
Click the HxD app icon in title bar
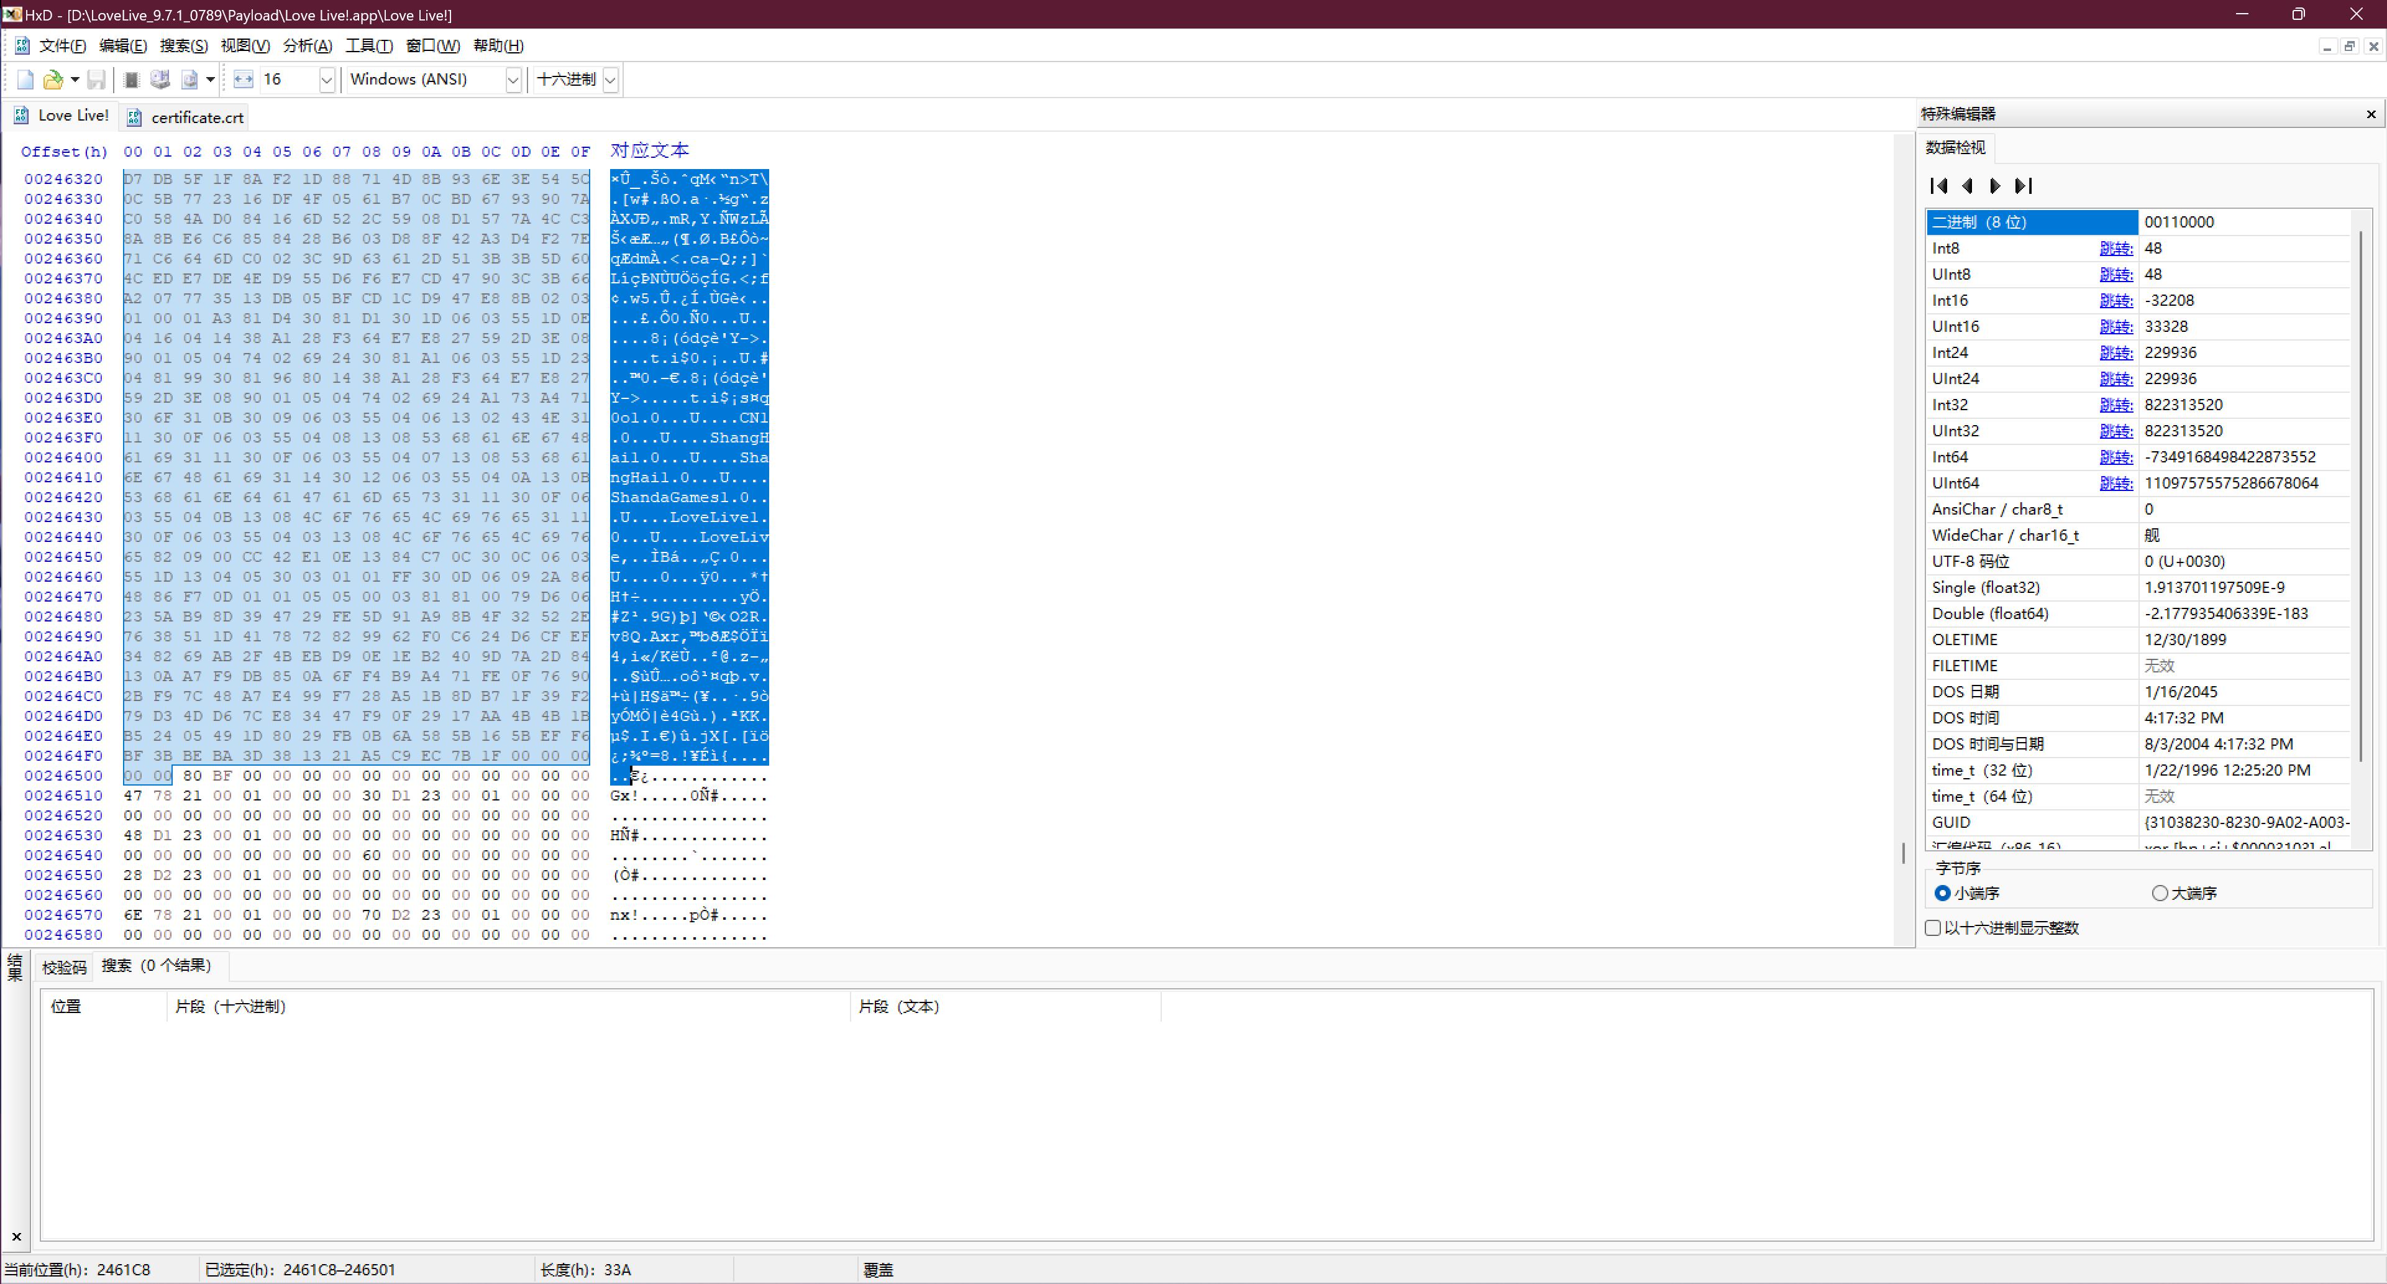click(12, 14)
